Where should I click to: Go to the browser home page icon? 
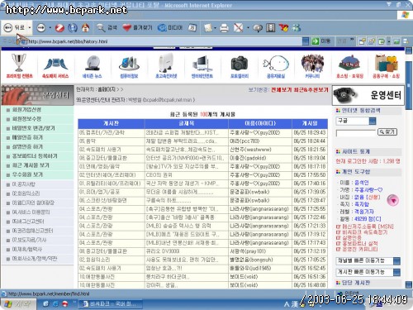(x=86, y=27)
